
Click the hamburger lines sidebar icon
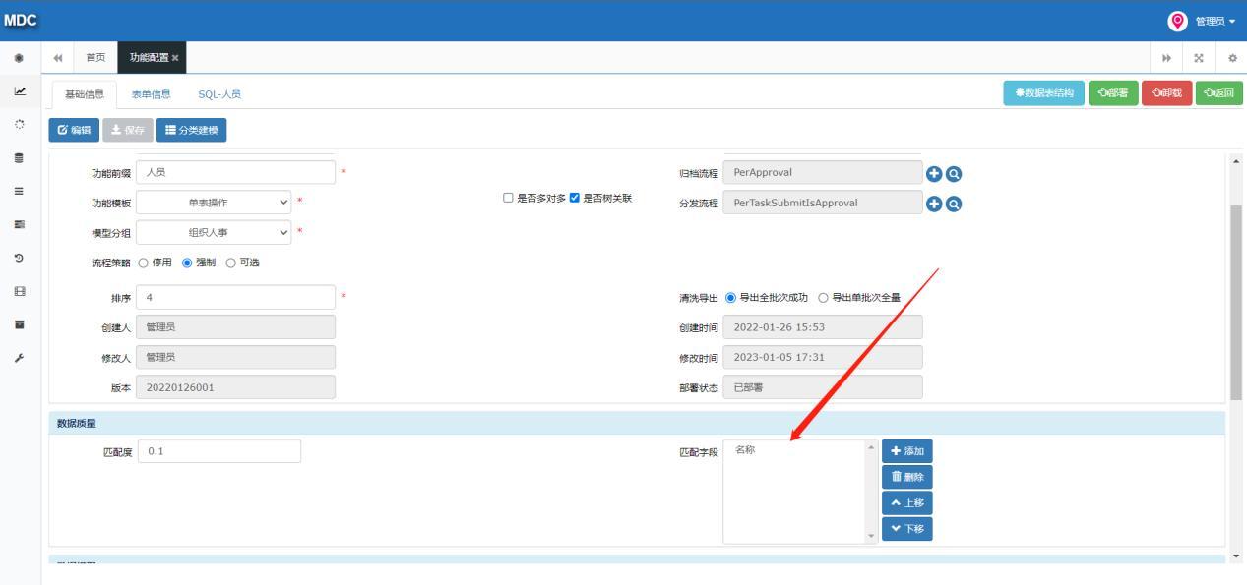(x=20, y=191)
